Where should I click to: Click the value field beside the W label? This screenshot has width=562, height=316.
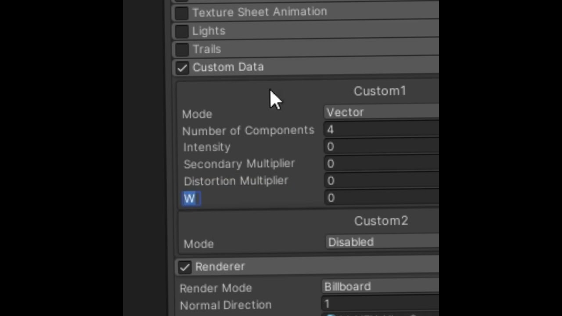click(x=381, y=198)
